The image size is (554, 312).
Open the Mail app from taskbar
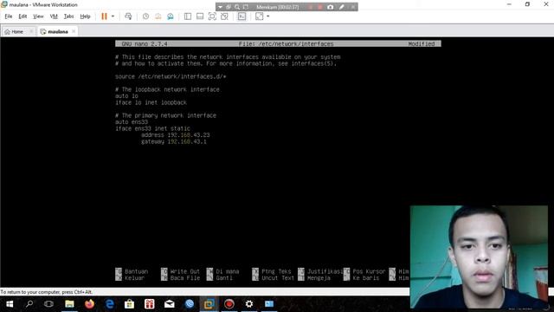pyautogui.click(x=170, y=304)
